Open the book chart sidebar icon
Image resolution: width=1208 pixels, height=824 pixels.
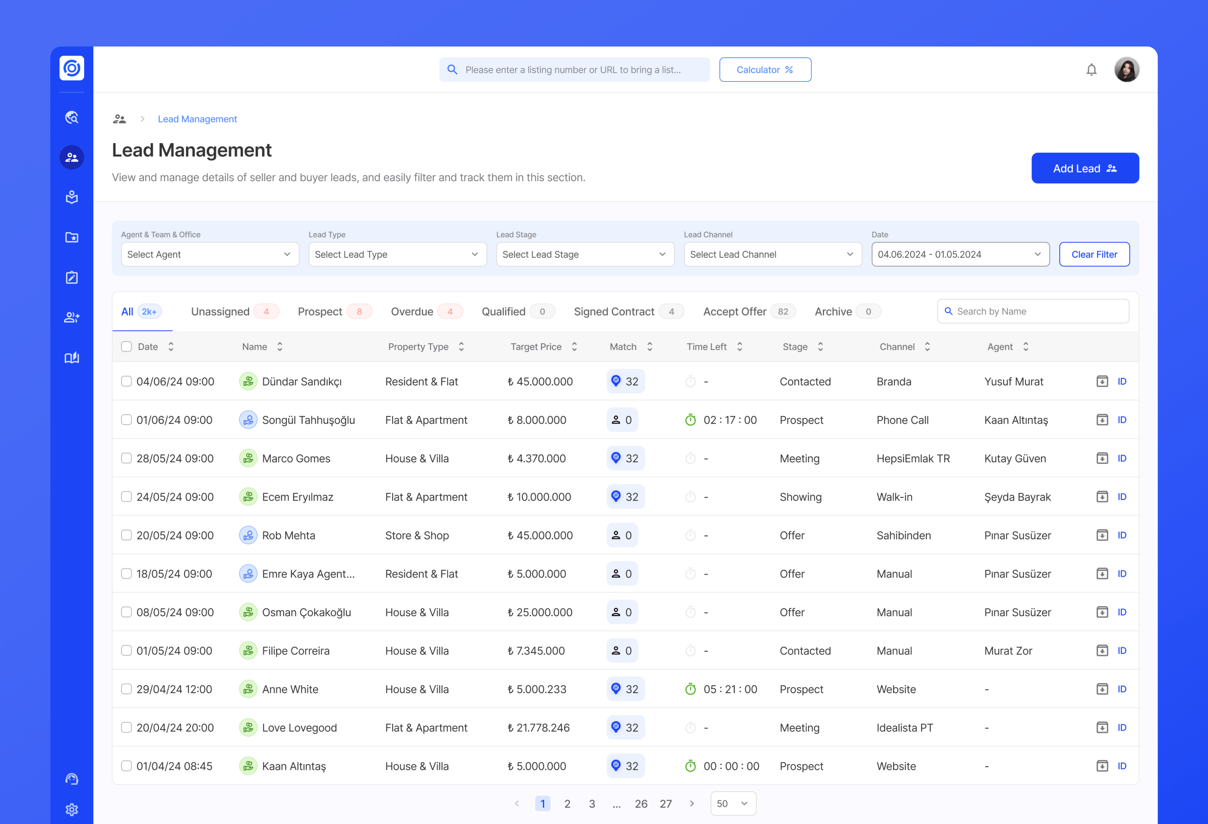pyautogui.click(x=72, y=357)
